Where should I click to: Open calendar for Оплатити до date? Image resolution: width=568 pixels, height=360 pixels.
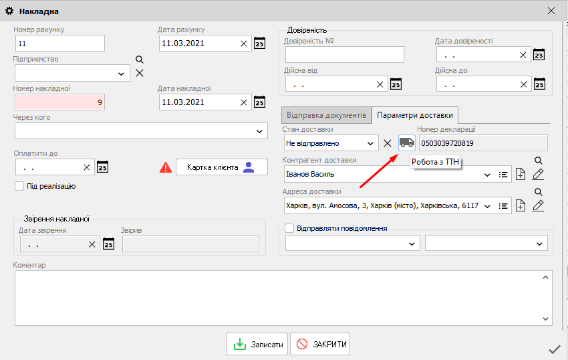coord(102,167)
